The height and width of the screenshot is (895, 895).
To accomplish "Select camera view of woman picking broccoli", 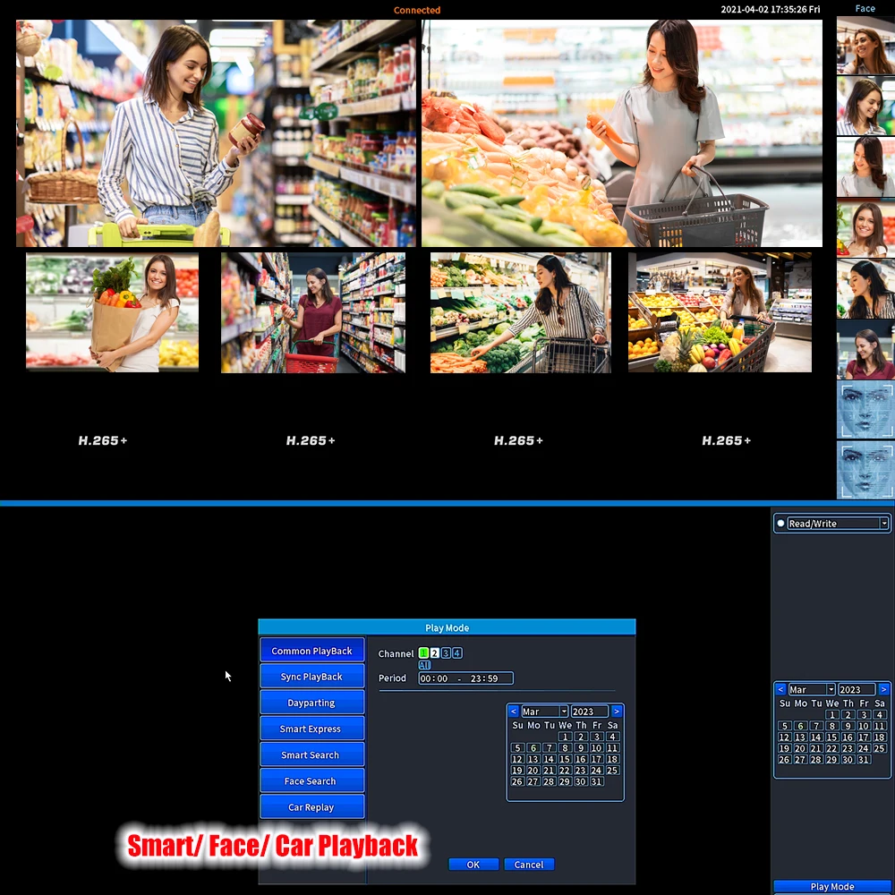I will pyautogui.click(x=521, y=312).
